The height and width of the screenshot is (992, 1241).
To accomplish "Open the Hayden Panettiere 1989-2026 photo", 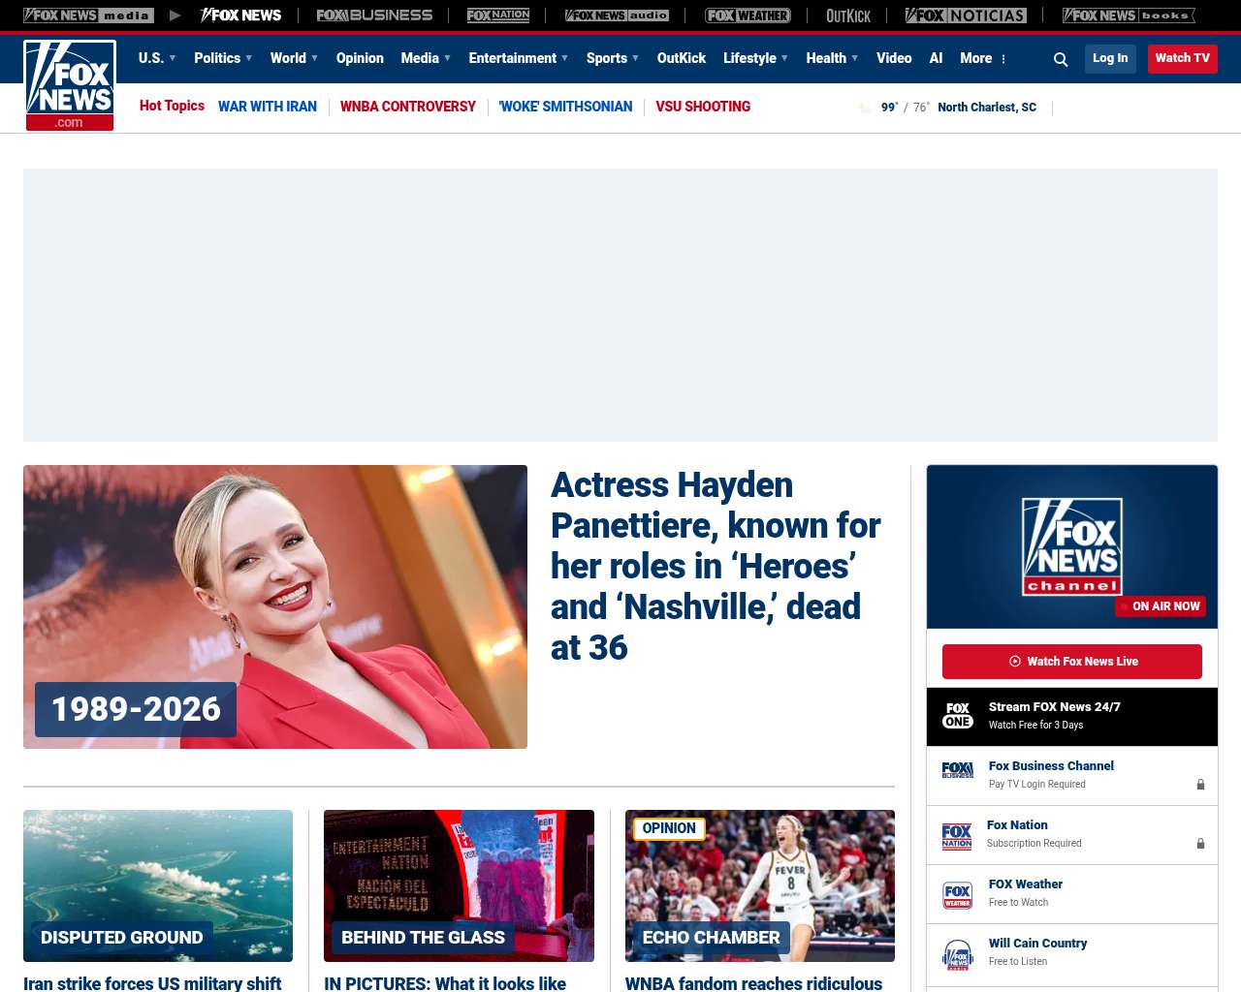I will pos(275,606).
